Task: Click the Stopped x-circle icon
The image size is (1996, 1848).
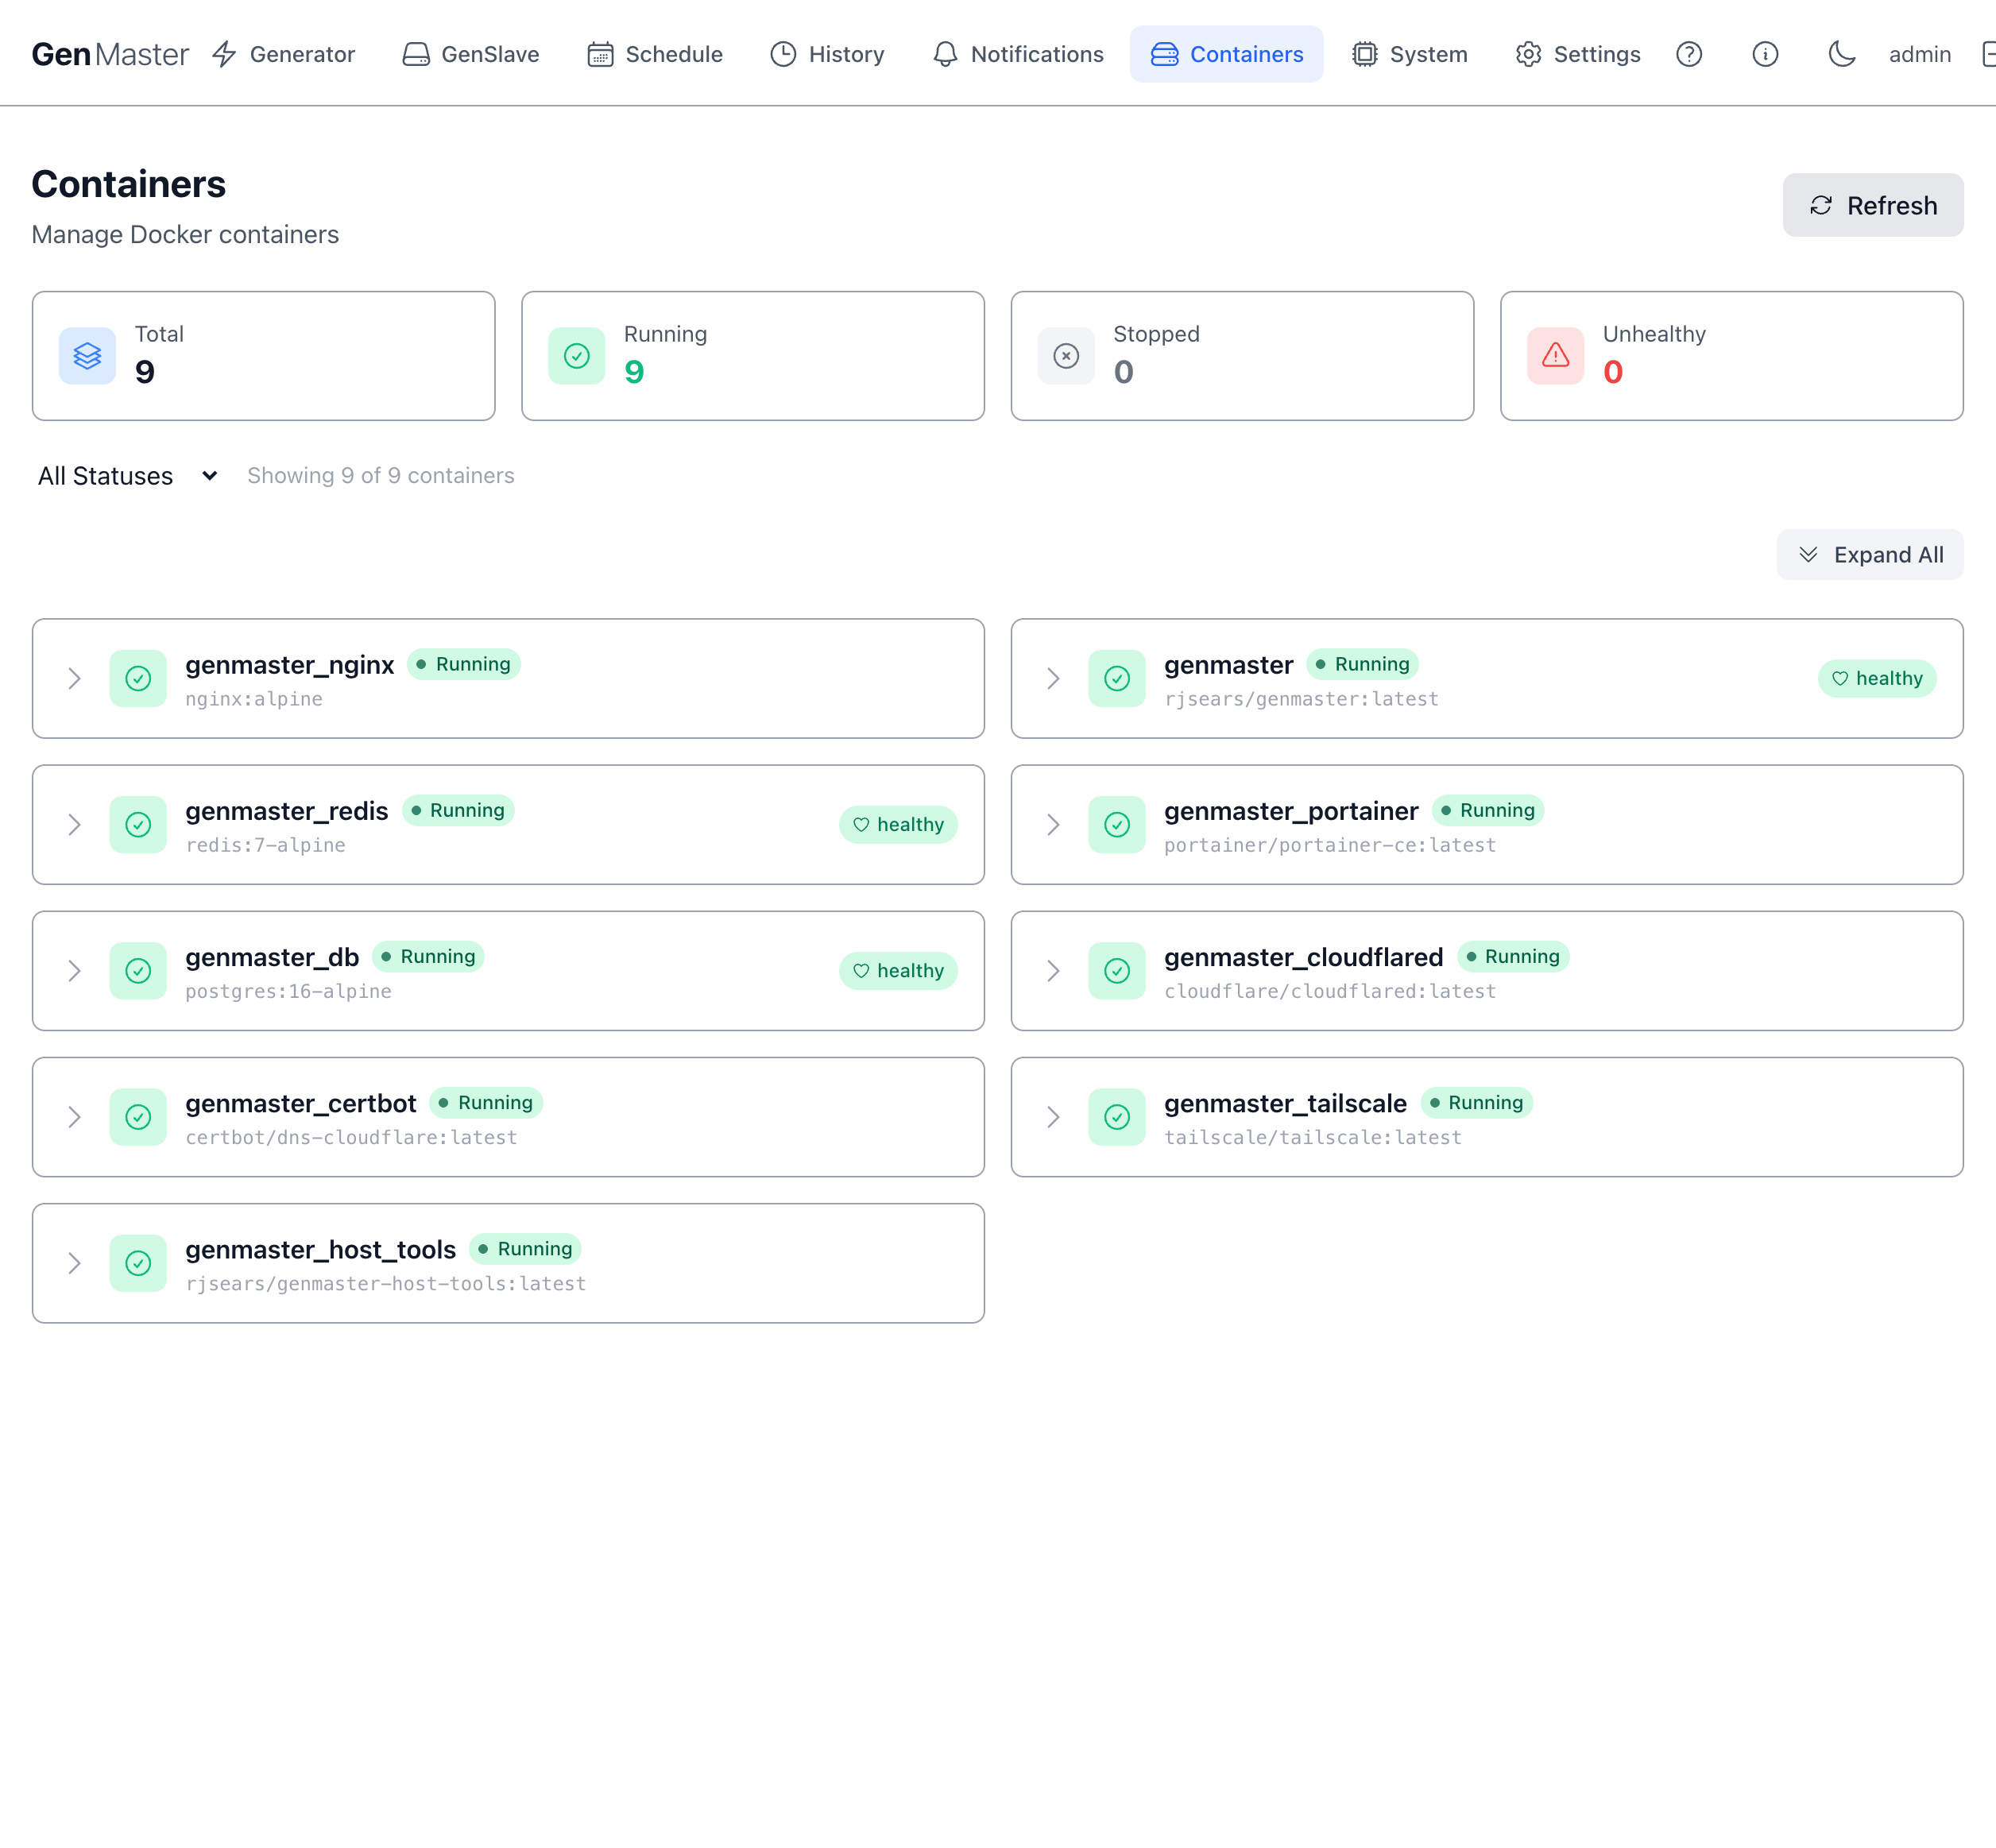Action: [1066, 356]
